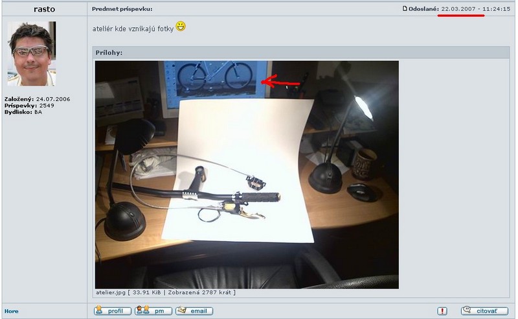Open the profil button for user rasto

tap(110, 311)
